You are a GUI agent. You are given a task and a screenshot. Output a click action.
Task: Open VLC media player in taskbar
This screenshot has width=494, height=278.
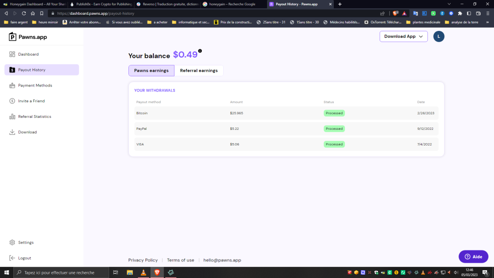[x=143, y=272]
